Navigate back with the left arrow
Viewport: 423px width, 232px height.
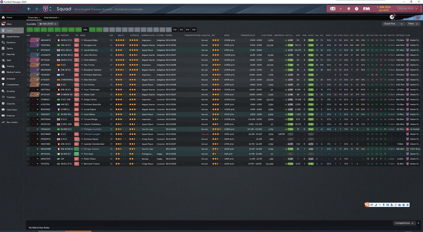click(29, 9)
